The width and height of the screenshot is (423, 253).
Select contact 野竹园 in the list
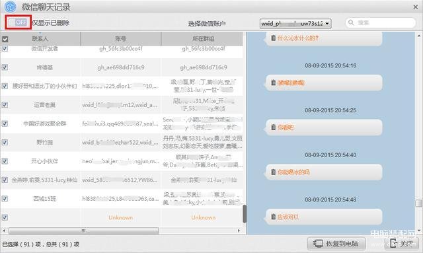click(x=44, y=143)
